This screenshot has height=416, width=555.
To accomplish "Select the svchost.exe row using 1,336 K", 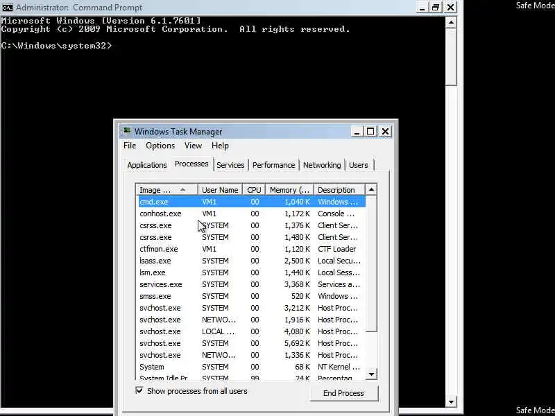I will (x=251, y=355).
